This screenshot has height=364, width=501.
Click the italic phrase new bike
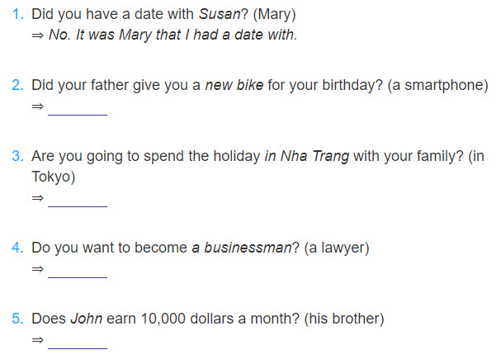[234, 85]
